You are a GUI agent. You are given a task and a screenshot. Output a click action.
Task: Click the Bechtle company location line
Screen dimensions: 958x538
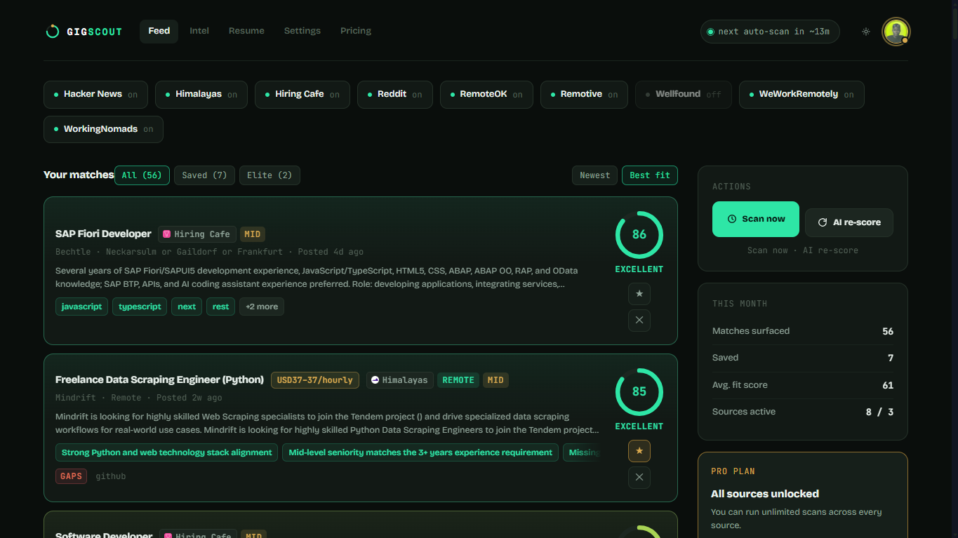[209, 252]
